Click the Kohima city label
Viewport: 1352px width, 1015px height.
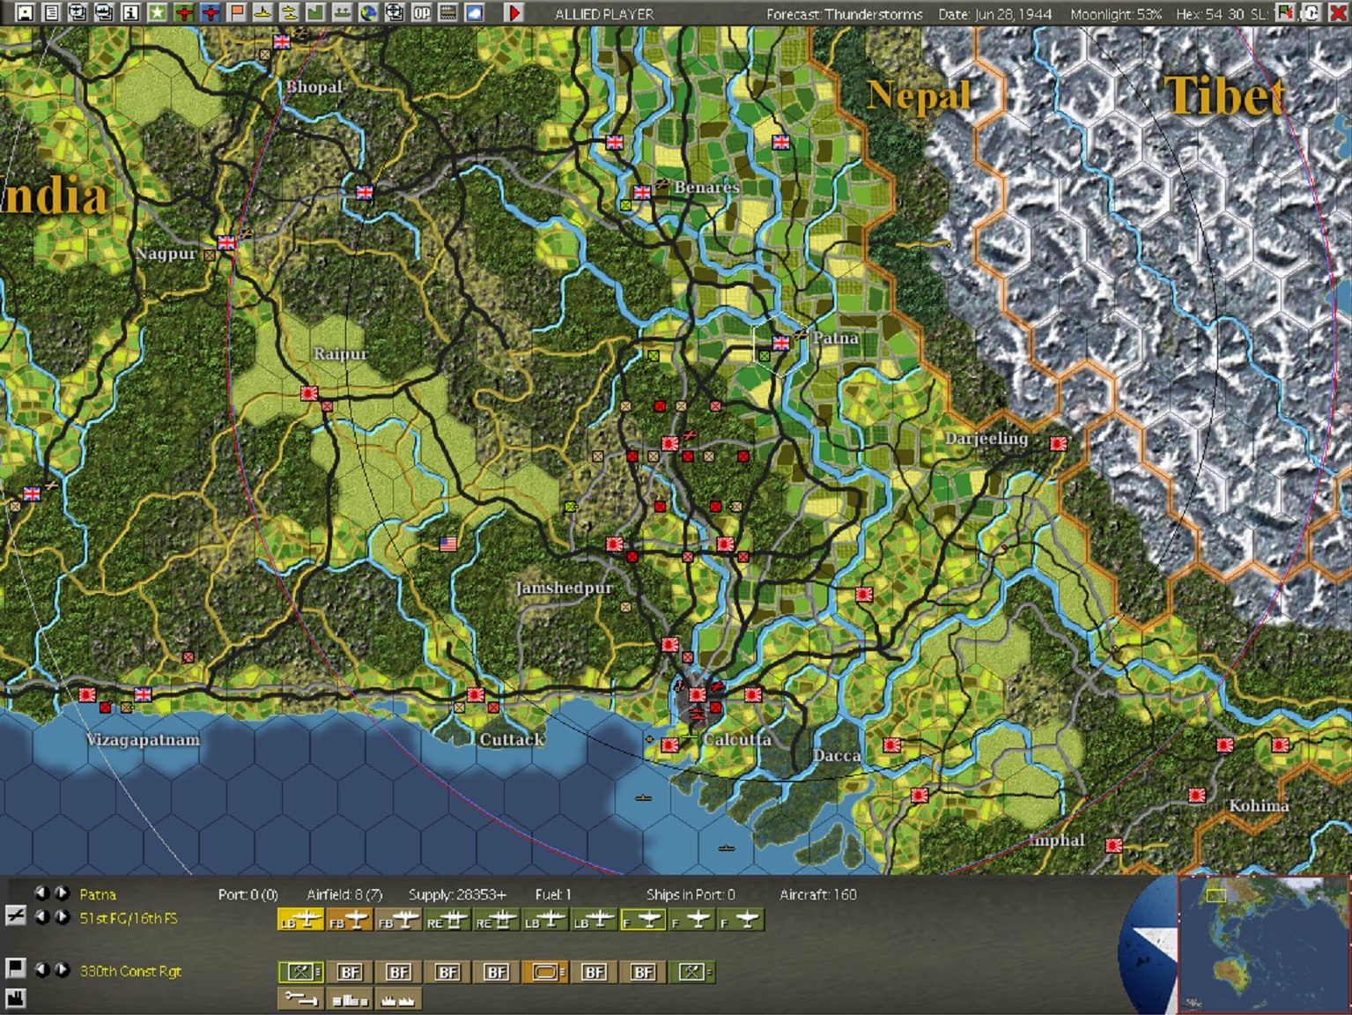(1260, 805)
